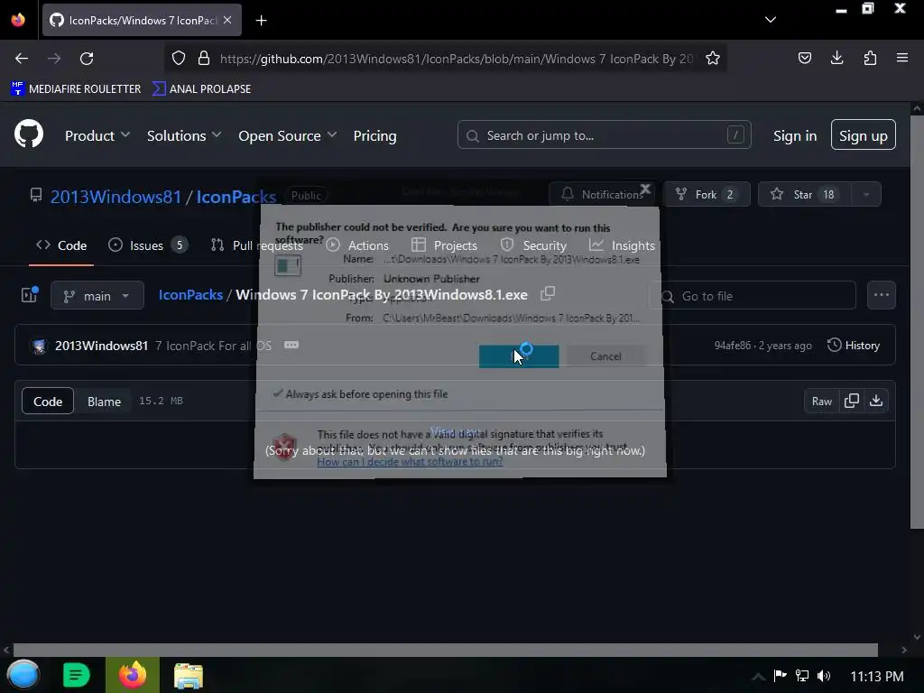Open the list all tabs chevron
This screenshot has width=924, height=693.
pos(771,20)
